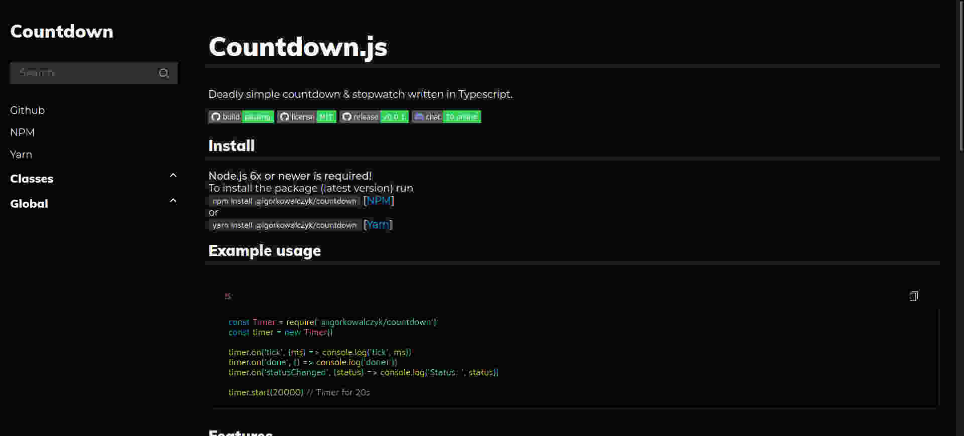This screenshot has height=436, width=964.
Task: Copy the example code with clipboard icon
Action: click(x=913, y=296)
